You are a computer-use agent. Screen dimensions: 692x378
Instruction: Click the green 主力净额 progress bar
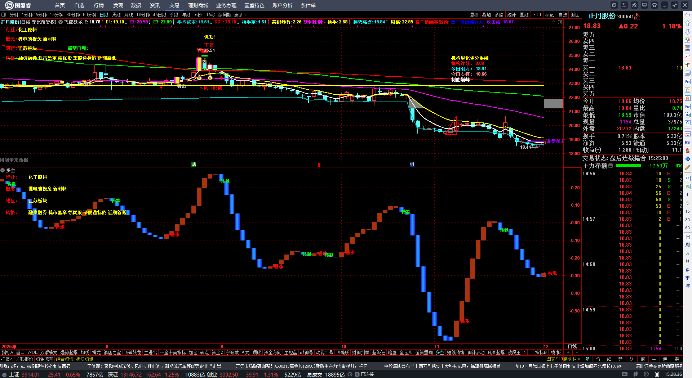click(x=629, y=166)
